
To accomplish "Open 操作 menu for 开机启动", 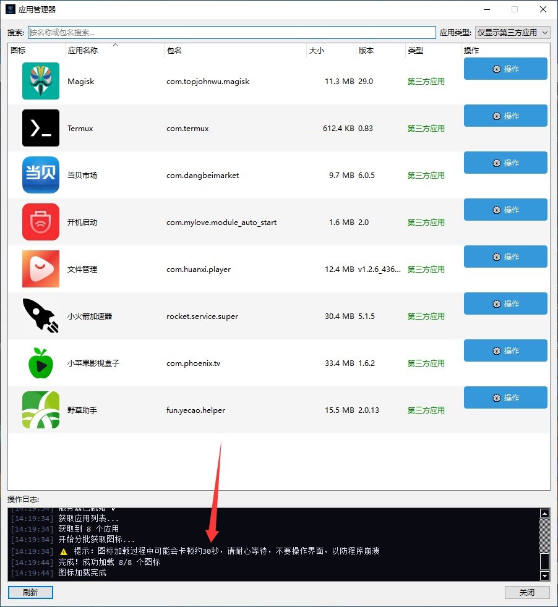I will (x=505, y=210).
